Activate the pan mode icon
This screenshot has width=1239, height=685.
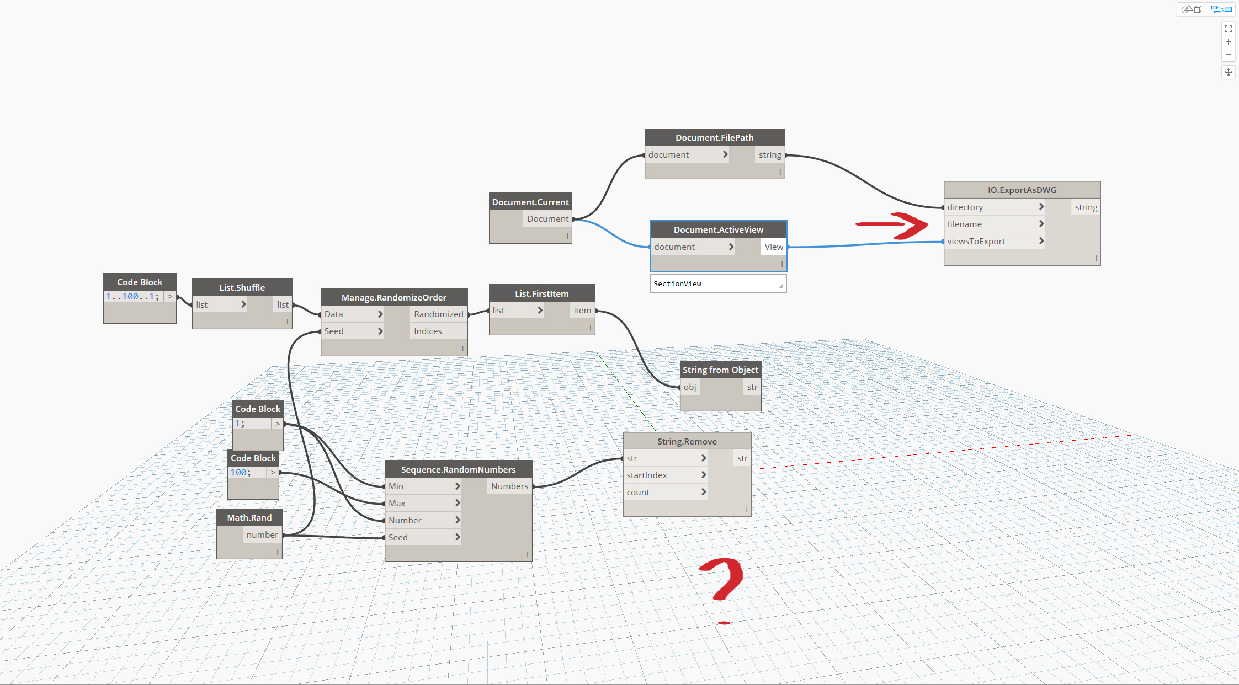pyautogui.click(x=1229, y=72)
